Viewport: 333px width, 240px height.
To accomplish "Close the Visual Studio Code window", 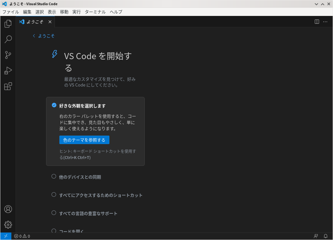I will (x=329, y=4).
